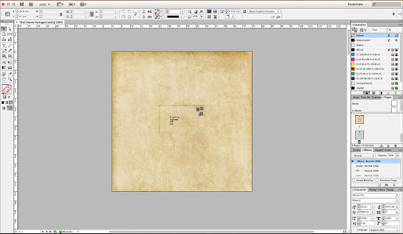Open the Normal blending mode dropdown
The image size is (403, 234).
pos(364,155)
